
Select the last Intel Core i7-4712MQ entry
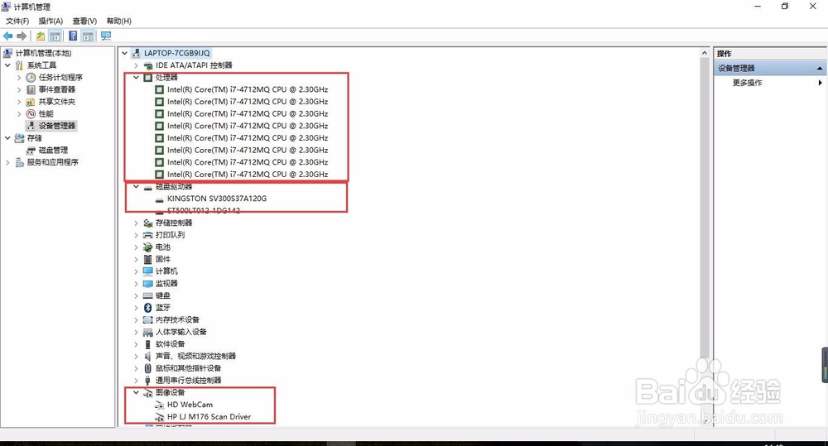[248, 174]
